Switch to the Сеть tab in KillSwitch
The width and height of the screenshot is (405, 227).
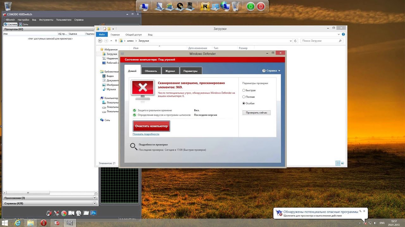pos(23,24)
